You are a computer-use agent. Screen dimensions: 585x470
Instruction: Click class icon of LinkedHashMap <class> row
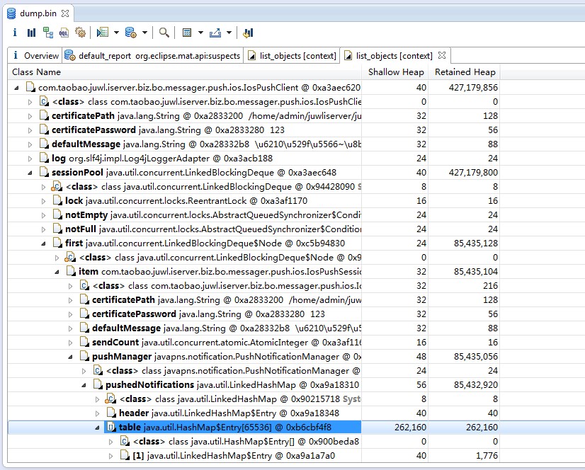click(x=110, y=399)
